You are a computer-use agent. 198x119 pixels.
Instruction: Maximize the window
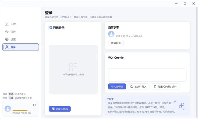185,4
